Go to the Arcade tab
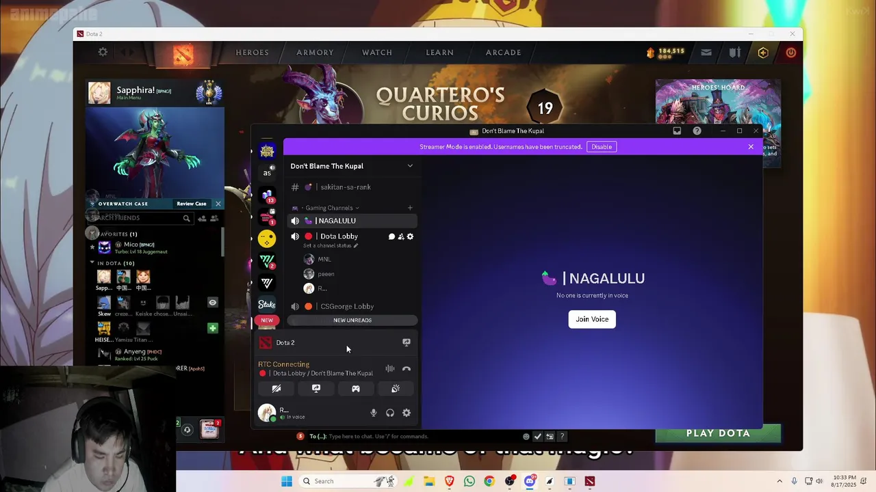Screen dimensions: 876x492 503,53
